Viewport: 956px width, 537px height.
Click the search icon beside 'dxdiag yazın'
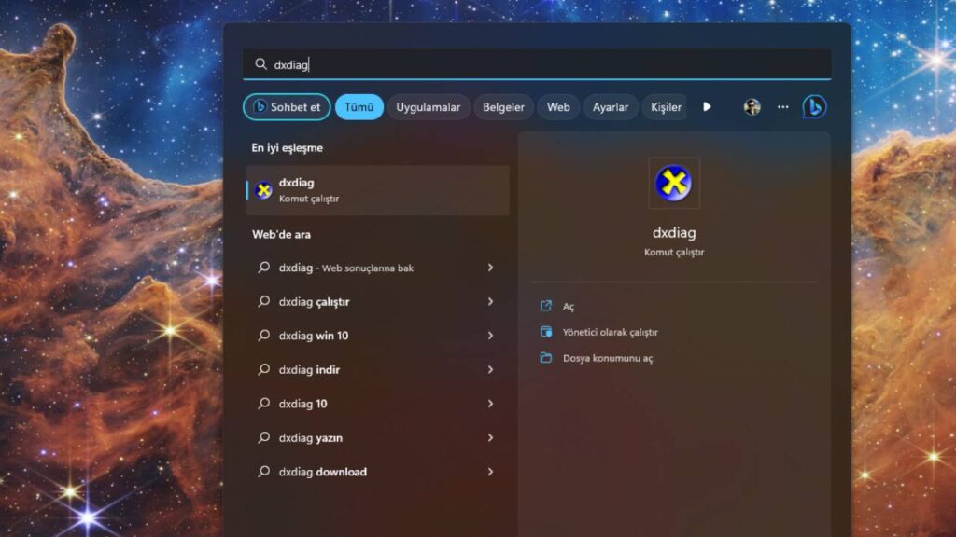click(x=263, y=438)
